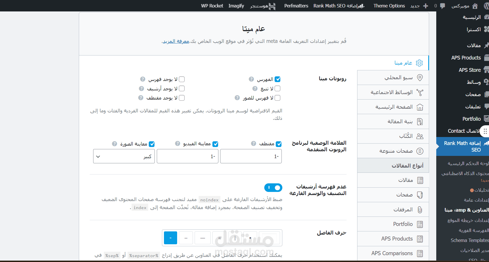Open تعليقات in the WordPress sidebar

coord(473,106)
